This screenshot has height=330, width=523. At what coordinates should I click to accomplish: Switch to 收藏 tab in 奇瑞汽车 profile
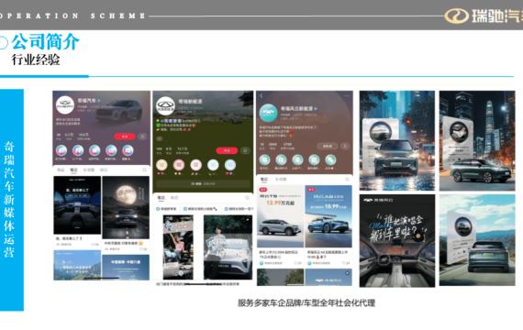pyautogui.click(x=89, y=170)
